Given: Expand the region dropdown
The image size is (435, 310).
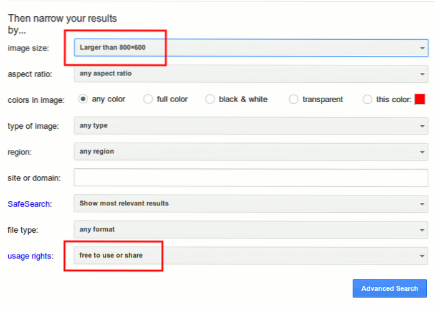Looking at the screenshot, I should point(251,151).
